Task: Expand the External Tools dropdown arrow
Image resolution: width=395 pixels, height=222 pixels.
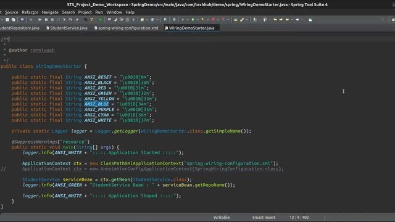Action: pyautogui.click(x=228, y=20)
